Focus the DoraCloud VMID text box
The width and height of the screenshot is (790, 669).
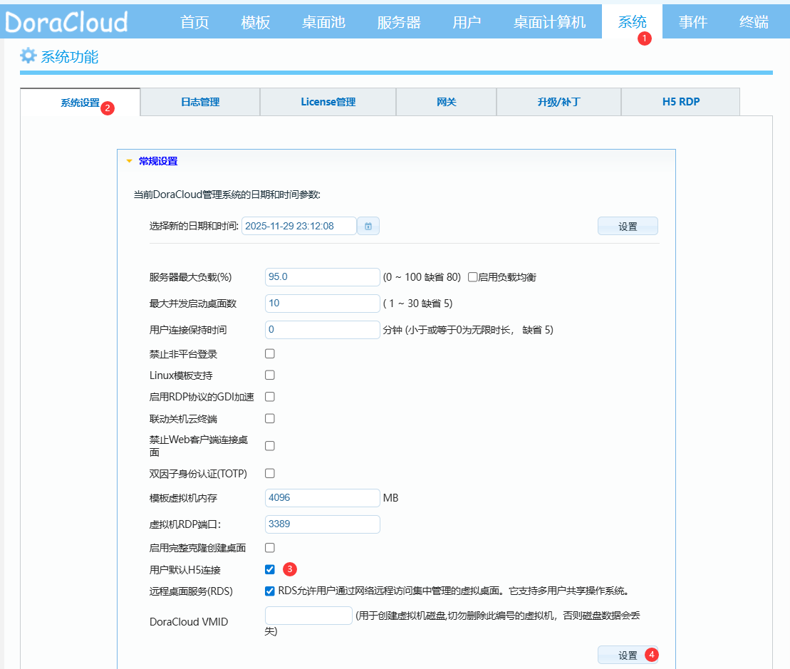coord(308,616)
